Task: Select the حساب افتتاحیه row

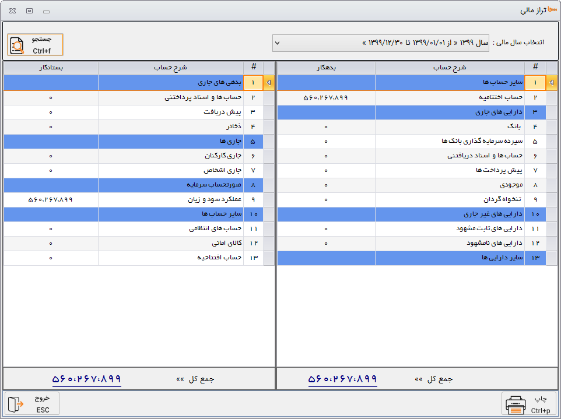Action: pyautogui.click(x=180, y=258)
